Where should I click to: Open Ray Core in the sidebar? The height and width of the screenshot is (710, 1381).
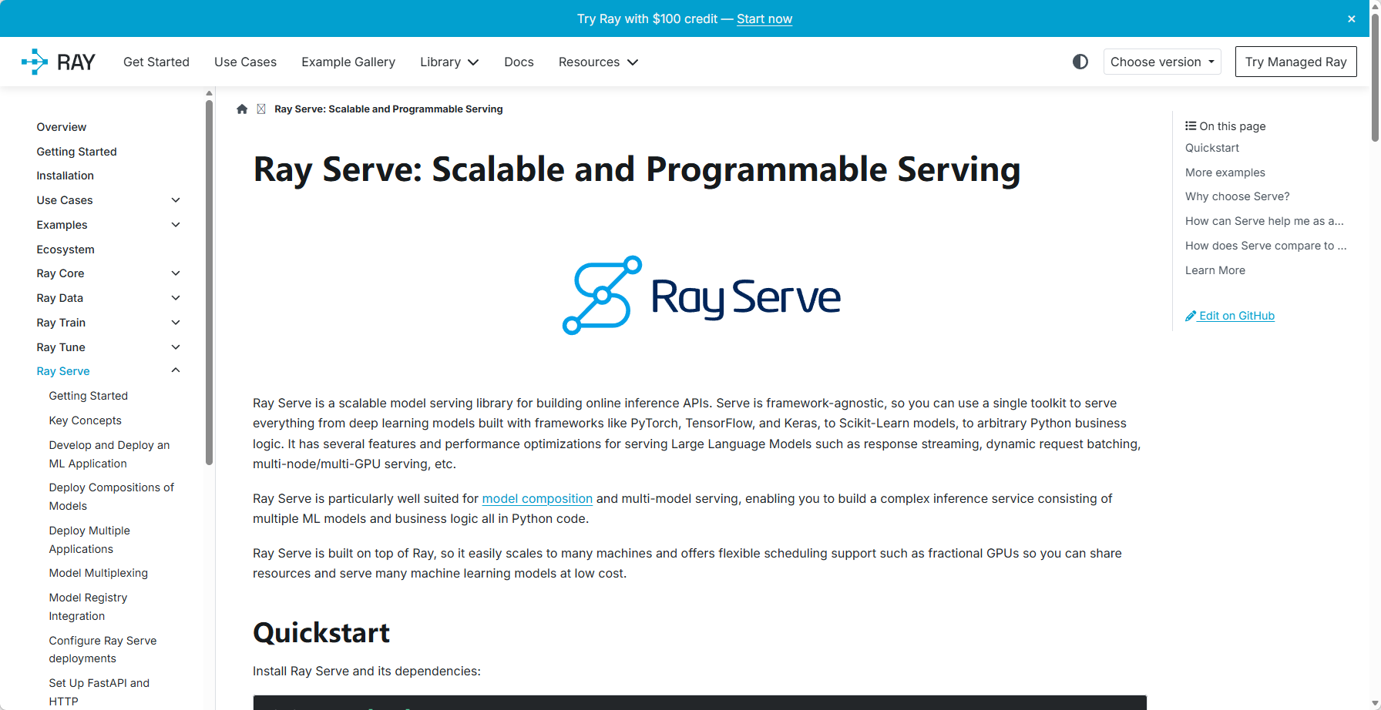tap(60, 273)
